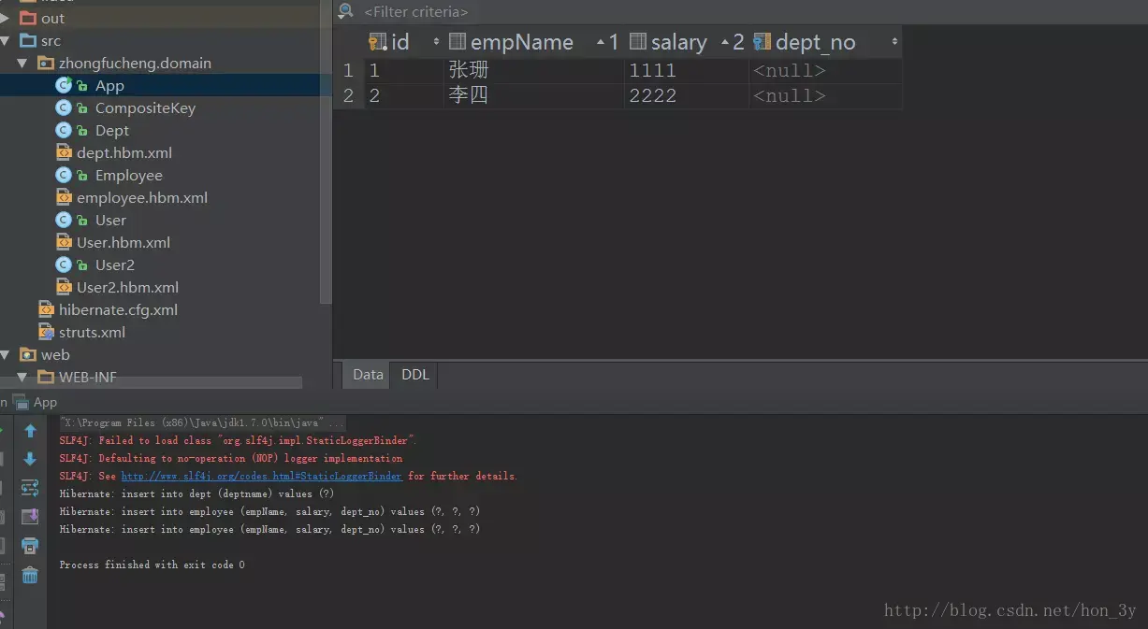Collapse the WEB-INF folder arrow

coord(24,377)
